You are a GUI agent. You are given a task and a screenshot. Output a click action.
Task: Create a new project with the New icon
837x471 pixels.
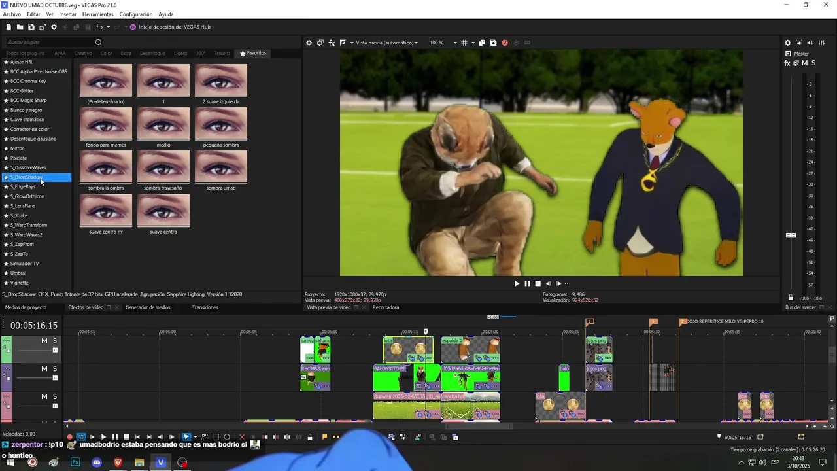[x=9, y=27]
